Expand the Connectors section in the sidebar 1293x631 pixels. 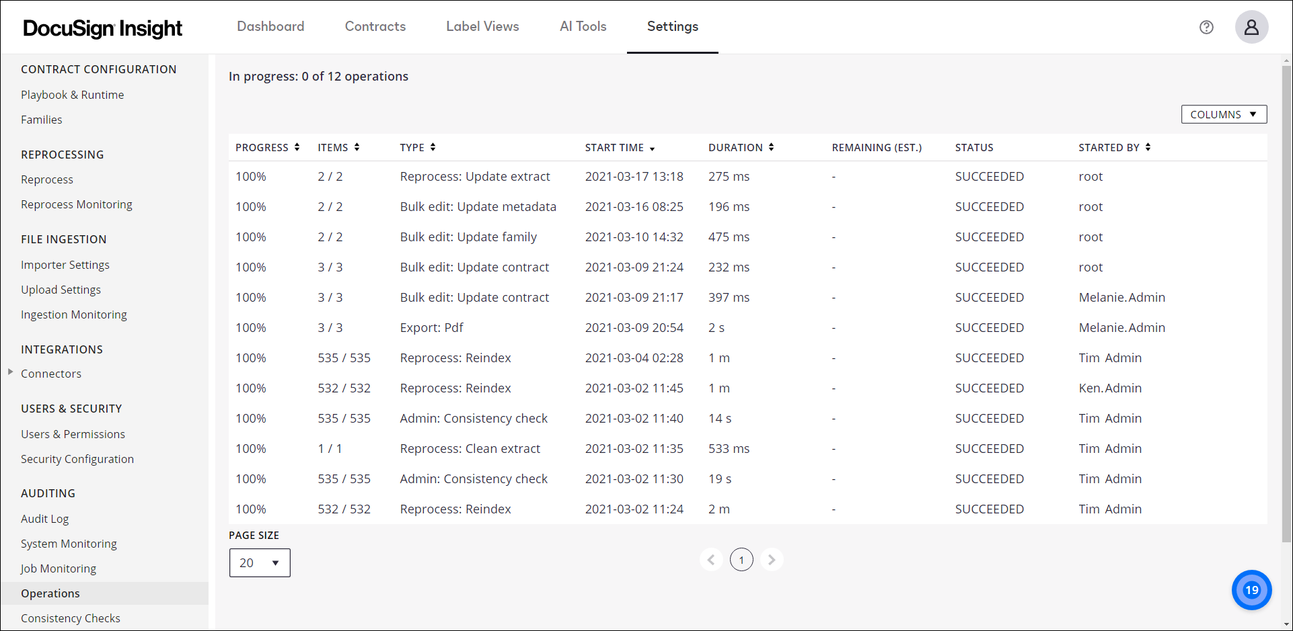click(10, 373)
